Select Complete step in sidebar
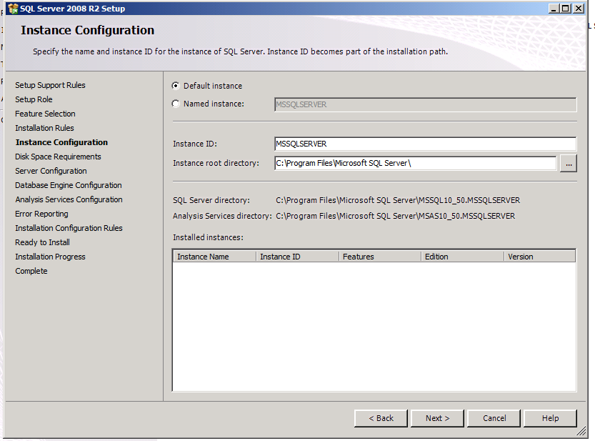595x441 pixels. coord(31,271)
